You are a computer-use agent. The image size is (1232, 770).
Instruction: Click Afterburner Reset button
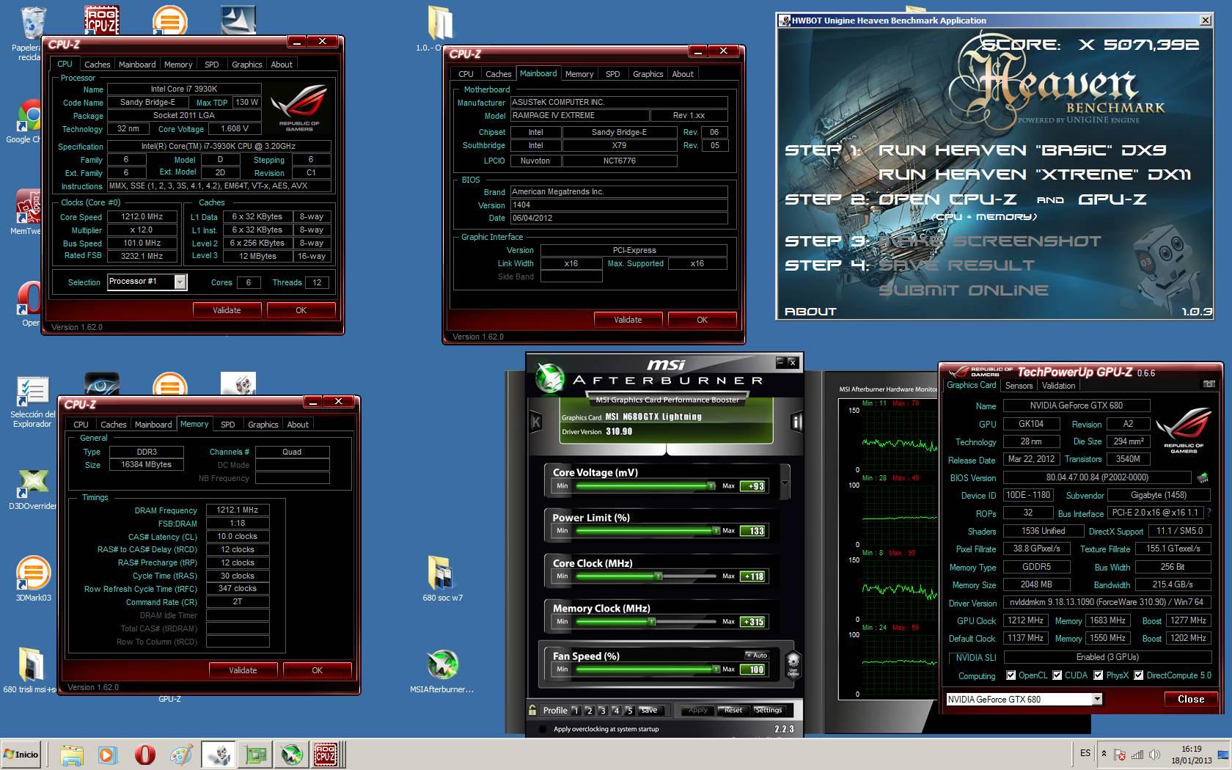point(733,710)
